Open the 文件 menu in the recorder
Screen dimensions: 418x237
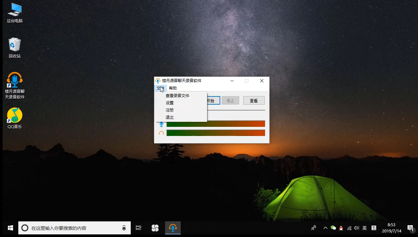(160, 88)
